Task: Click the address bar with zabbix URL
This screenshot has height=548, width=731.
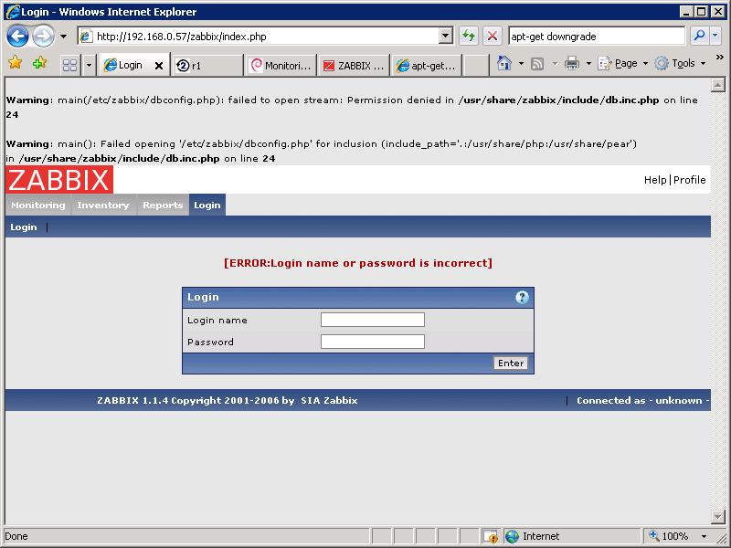Action: pyautogui.click(x=260, y=37)
